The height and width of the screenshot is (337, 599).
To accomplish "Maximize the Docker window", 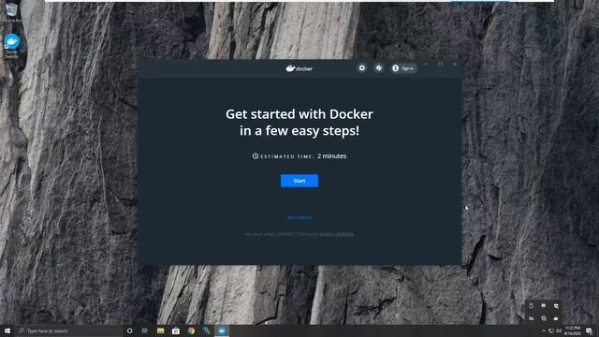I will (x=440, y=65).
